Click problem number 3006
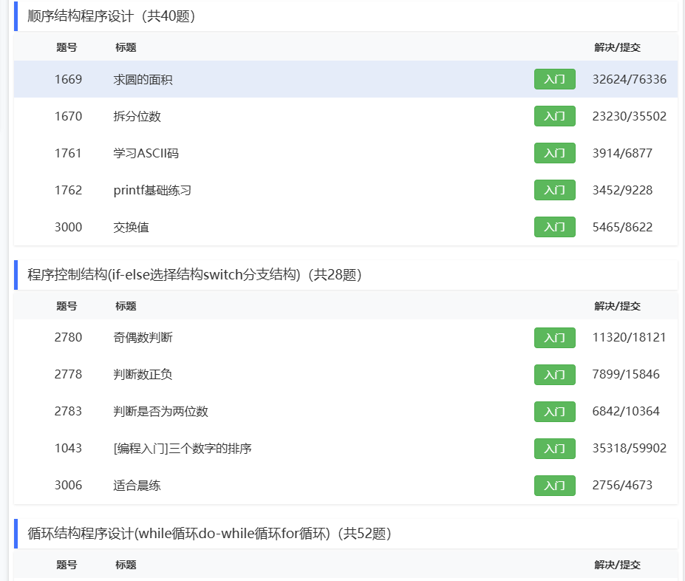Screen dimensions: 685x581 [68, 486]
